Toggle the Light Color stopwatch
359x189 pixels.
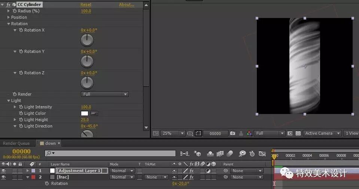tap(21, 113)
